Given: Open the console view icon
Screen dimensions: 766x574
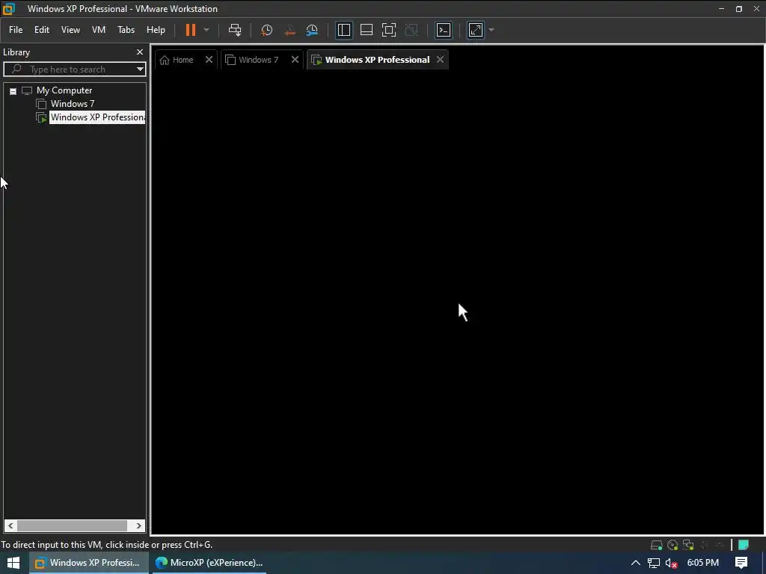Looking at the screenshot, I should click(x=444, y=30).
